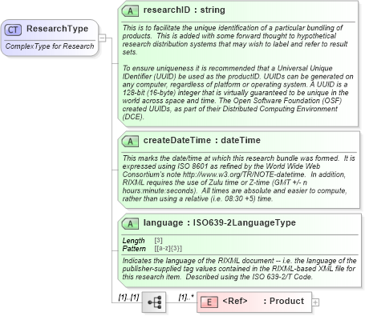This screenshot has width=365, height=316.
Task: Click the element E icon of Product
Action: (209, 302)
